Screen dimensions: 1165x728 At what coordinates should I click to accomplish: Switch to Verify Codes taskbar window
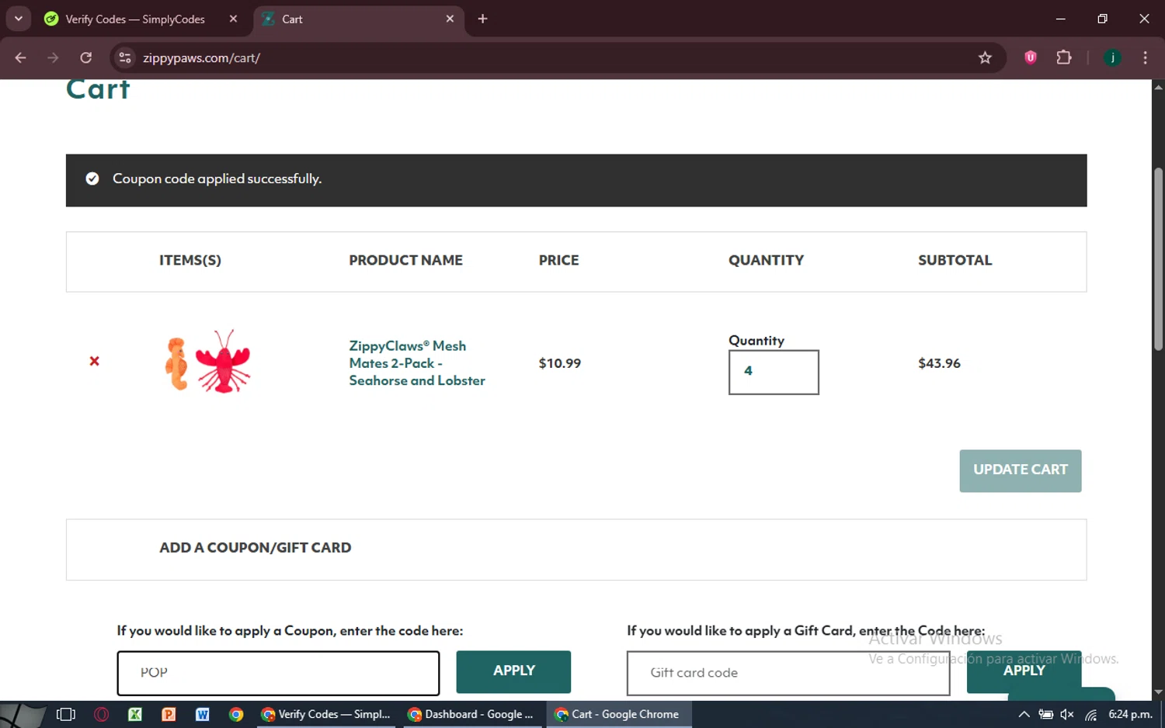pyautogui.click(x=326, y=714)
